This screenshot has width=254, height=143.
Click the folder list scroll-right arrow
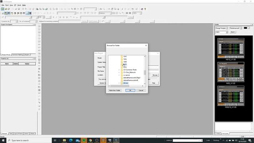(x=142, y=86)
